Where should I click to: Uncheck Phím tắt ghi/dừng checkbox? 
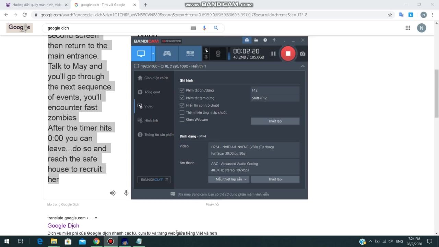182,90
